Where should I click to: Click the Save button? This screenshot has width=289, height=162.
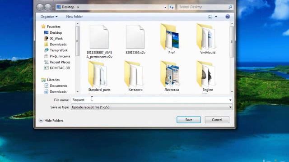[189, 120]
